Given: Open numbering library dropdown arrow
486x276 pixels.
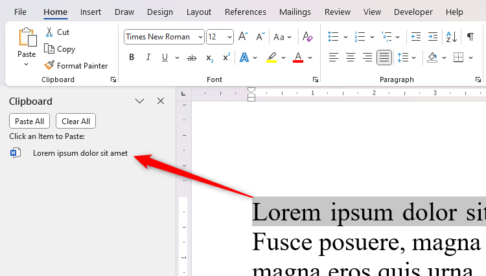Looking at the screenshot, I should point(372,37).
